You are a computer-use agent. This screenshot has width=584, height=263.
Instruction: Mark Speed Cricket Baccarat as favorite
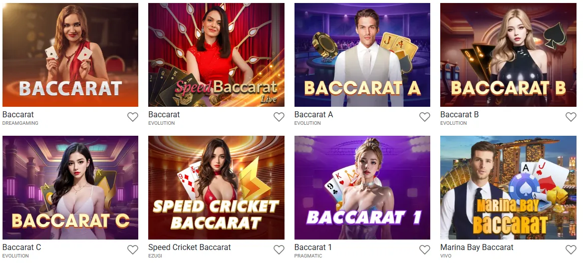[279, 250]
